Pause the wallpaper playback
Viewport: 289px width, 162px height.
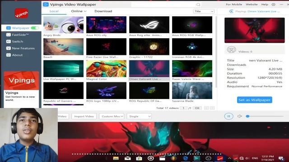point(228,116)
